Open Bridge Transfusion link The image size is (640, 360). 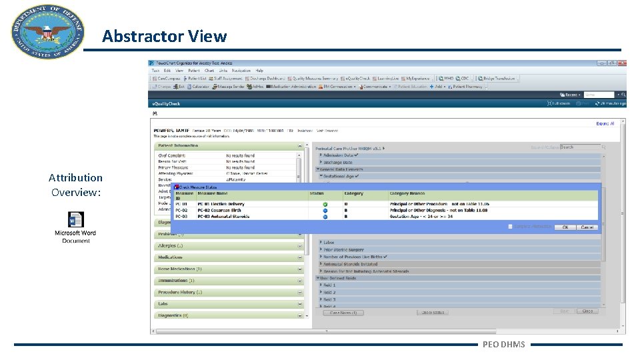click(x=497, y=79)
